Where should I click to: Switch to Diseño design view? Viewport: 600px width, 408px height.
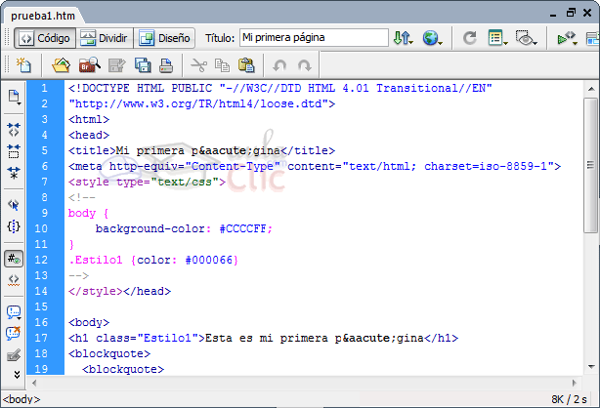[x=164, y=39]
